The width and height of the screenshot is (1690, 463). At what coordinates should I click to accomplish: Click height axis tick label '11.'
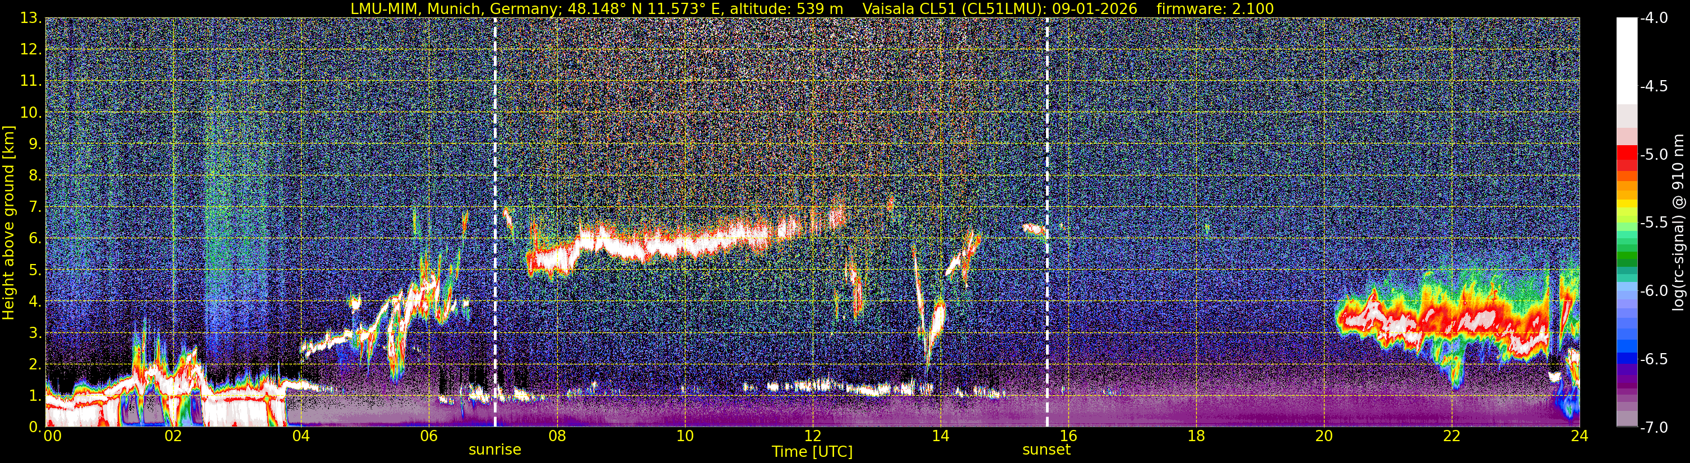[31, 81]
